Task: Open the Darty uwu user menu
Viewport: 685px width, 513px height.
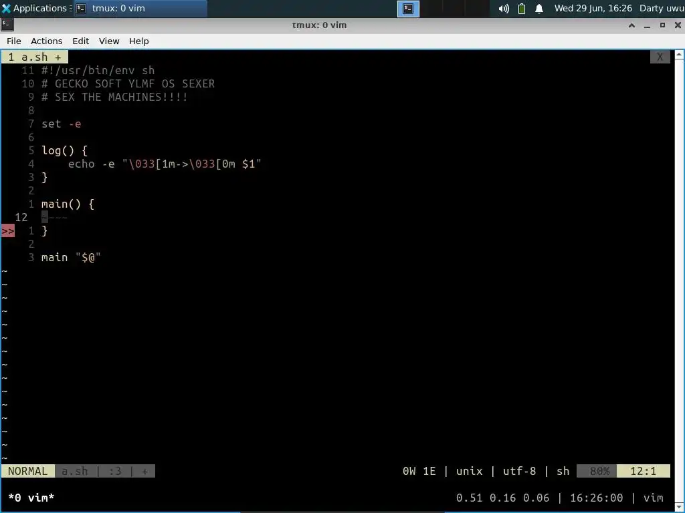Action: tap(662, 8)
